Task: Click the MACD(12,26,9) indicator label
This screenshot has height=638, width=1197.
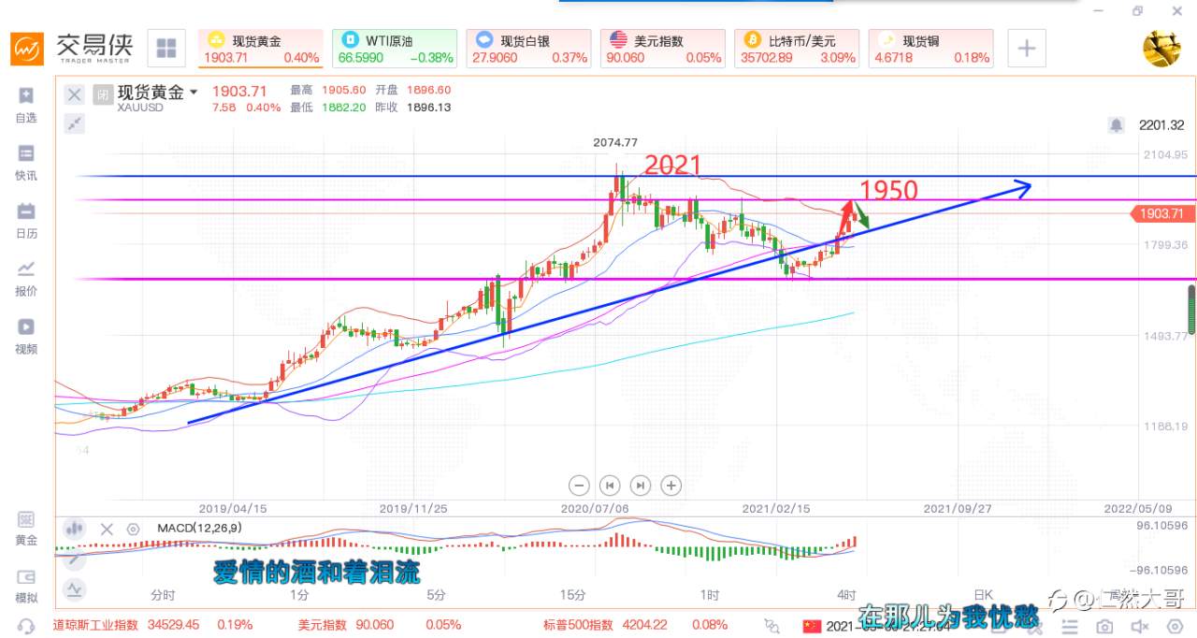Action: (x=199, y=529)
